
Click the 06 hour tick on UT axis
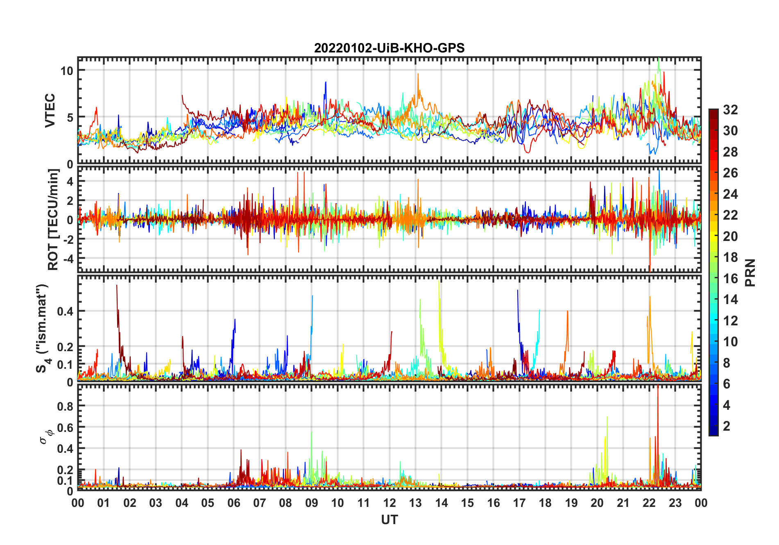click(234, 503)
